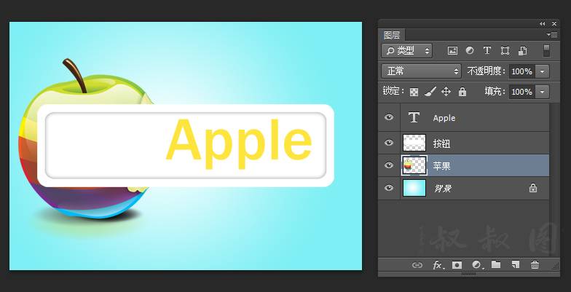
Task: Create a new layer icon
Action: click(x=516, y=265)
